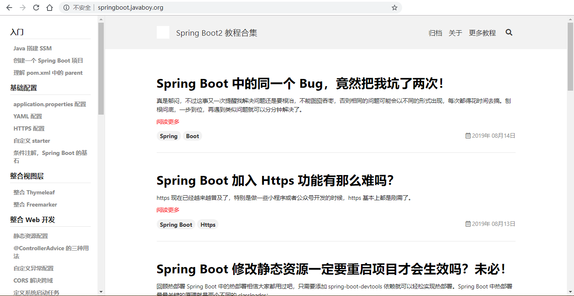This screenshot has width=574, height=296.
Task: Open article 'Spring Boot 中的同一个 Bug' title
Action: click(300, 84)
